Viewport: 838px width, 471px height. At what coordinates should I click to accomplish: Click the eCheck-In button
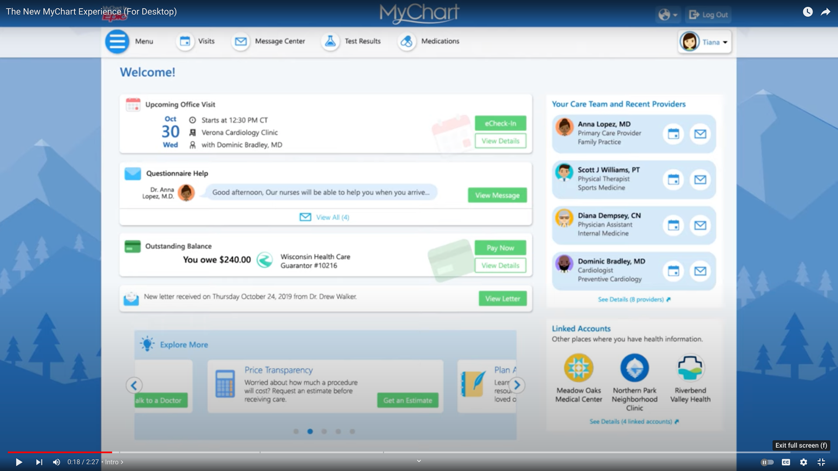tap(500, 123)
